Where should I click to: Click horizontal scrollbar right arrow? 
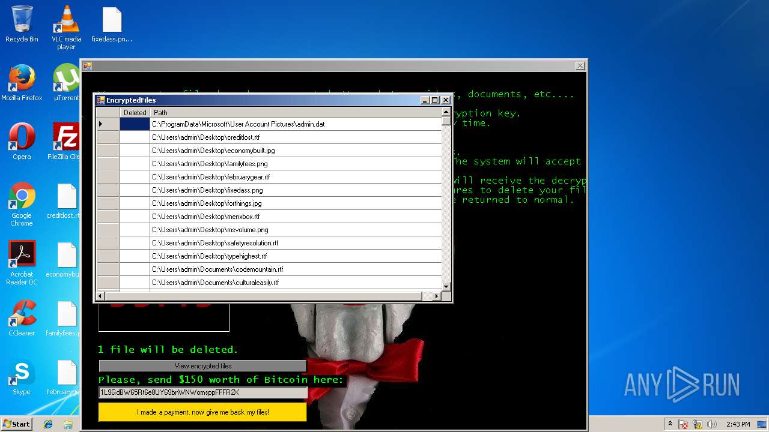437,296
